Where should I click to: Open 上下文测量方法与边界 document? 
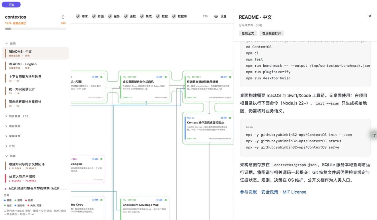(x=35, y=78)
